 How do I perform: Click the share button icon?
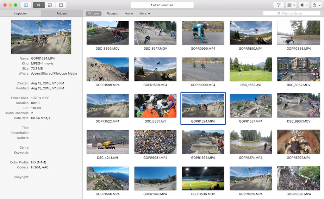pyautogui.click(x=314, y=5)
